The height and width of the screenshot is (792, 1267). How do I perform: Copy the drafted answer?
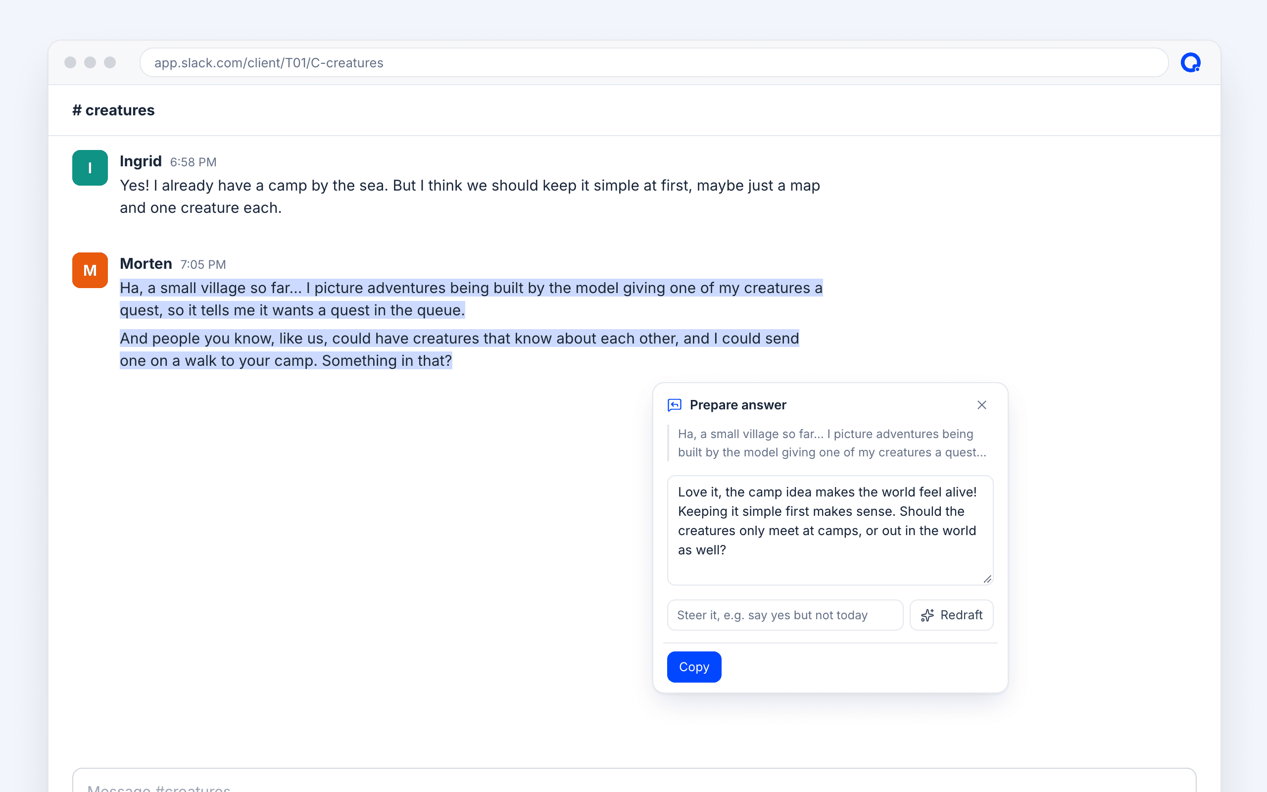tap(694, 667)
